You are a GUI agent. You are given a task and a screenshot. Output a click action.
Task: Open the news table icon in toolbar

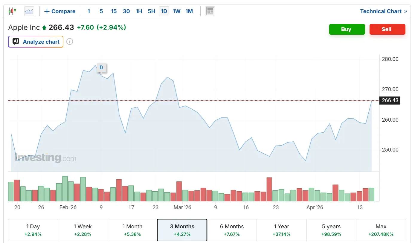click(210, 11)
